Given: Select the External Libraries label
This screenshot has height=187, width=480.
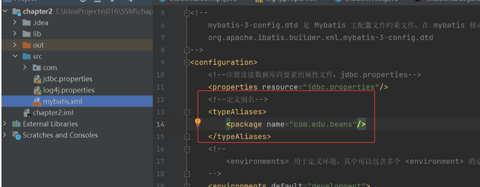Looking at the screenshot, I should pos(50,124).
